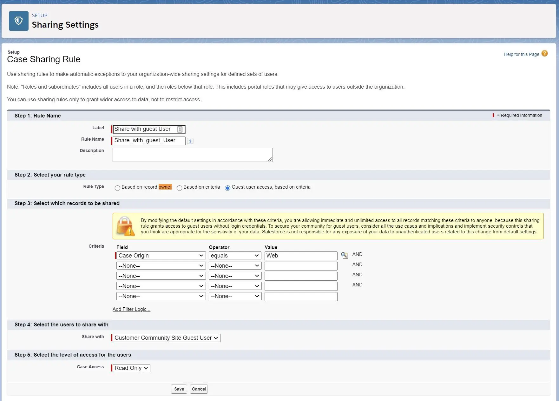This screenshot has height=401, width=559.
Task: Open the Help for this Page link
Action: 522,54
